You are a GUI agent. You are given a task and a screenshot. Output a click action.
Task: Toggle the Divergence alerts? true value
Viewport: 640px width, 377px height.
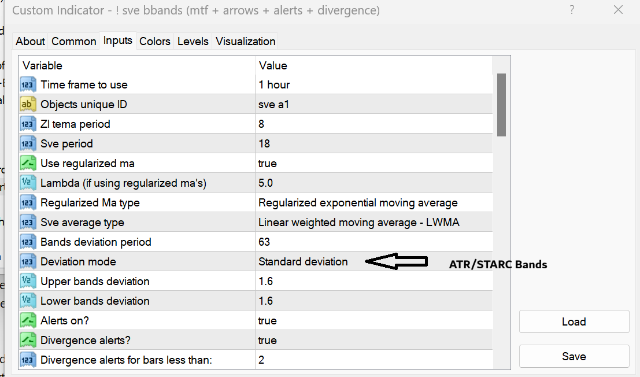(x=268, y=341)
